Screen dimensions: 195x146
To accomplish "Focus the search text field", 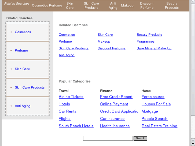I will click(x=108, y=138).
